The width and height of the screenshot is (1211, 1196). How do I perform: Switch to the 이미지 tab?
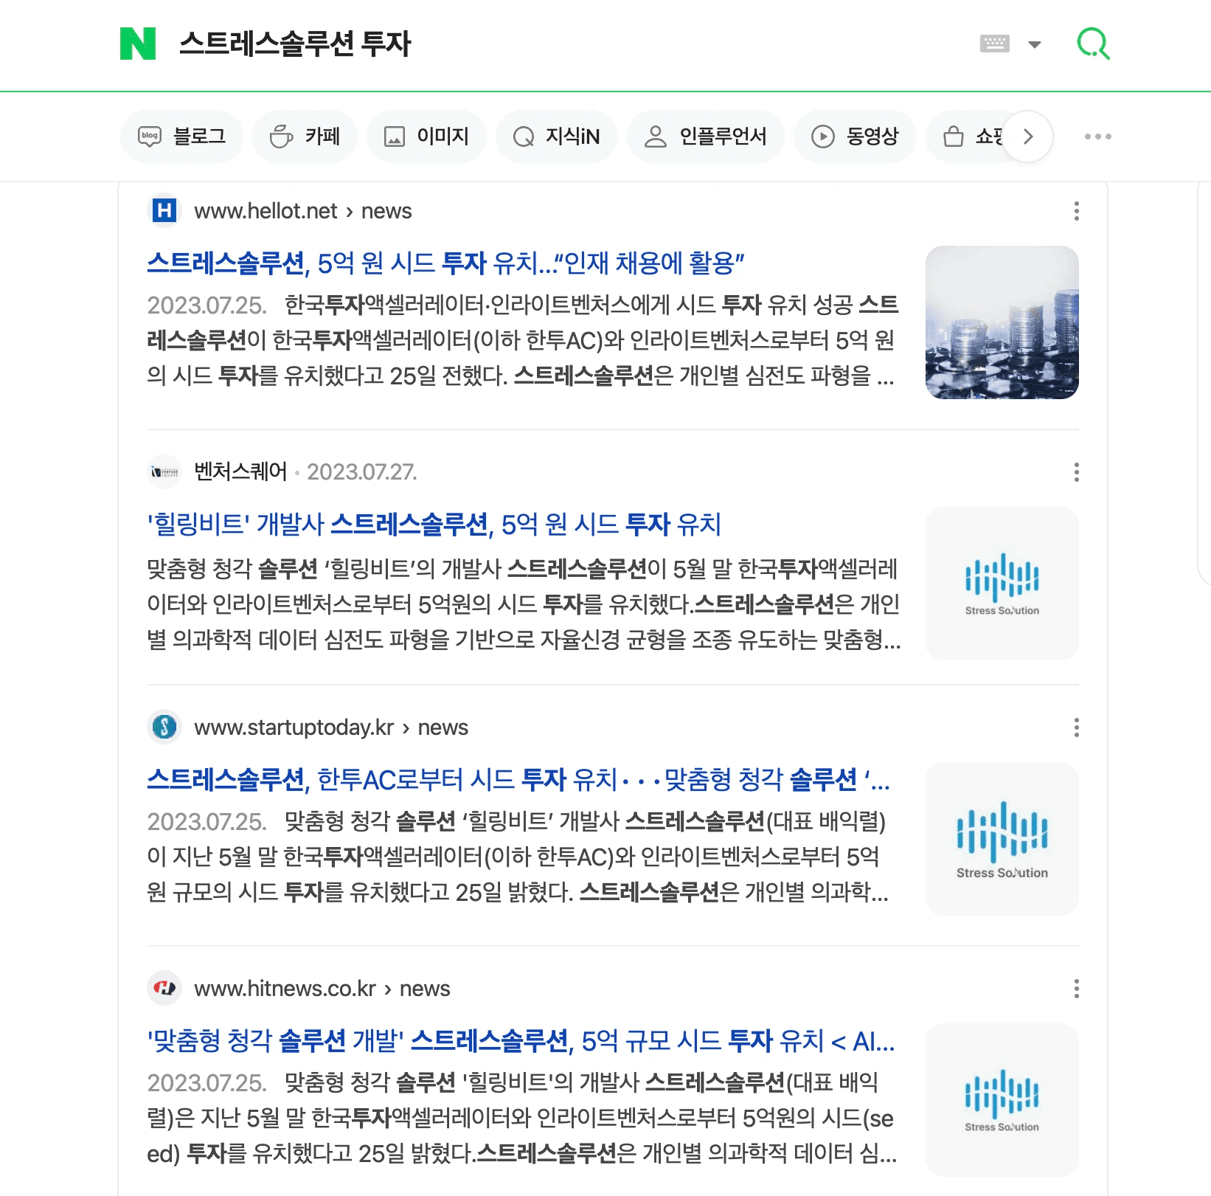pyautogui.click(x=426, y=136)
